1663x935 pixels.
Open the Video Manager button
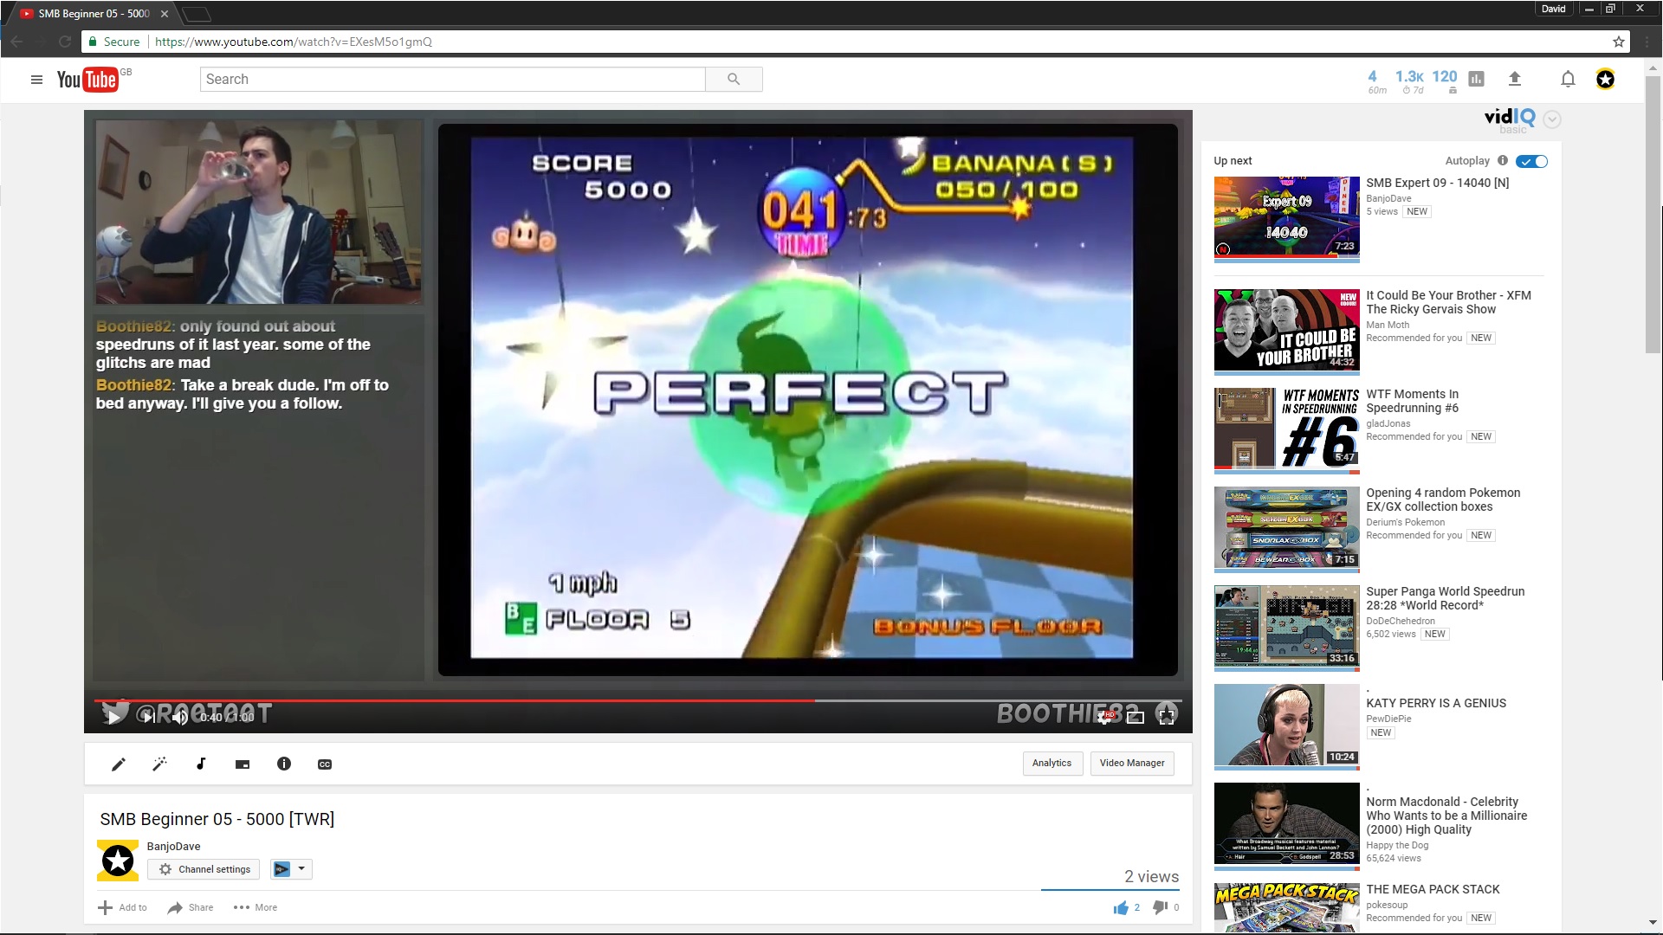[1131, 763]
